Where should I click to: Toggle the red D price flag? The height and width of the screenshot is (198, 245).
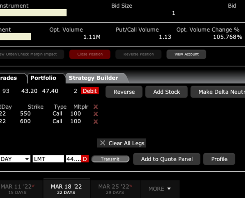(85, 159)
